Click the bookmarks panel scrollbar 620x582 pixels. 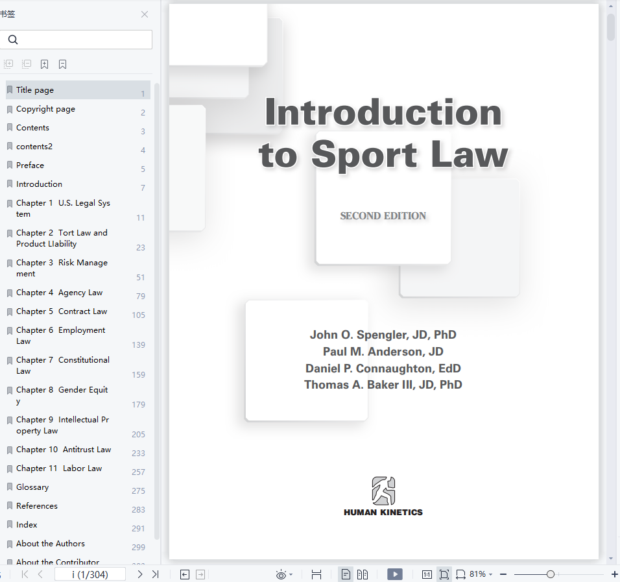[157, 311]
